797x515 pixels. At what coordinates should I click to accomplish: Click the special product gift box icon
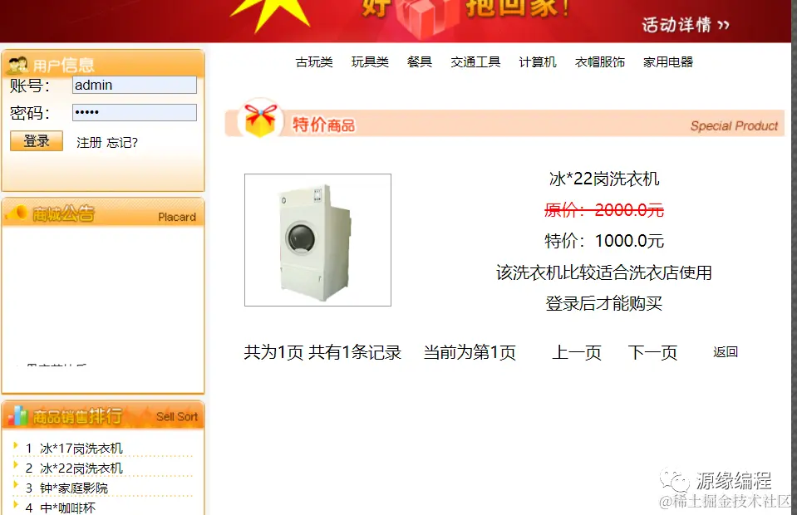pos(260,120)
